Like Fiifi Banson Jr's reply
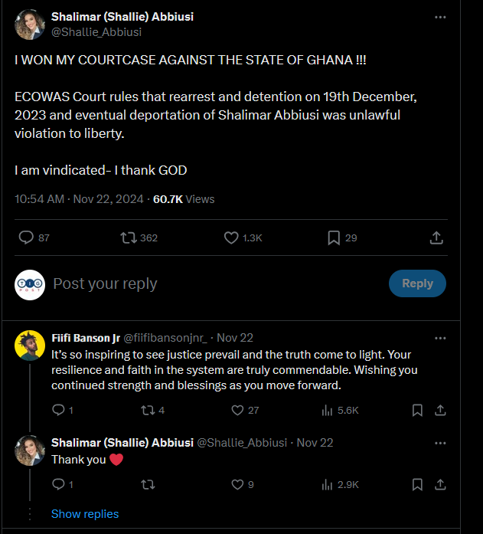The height and width of the screenshot is (534, 483). 237,410
